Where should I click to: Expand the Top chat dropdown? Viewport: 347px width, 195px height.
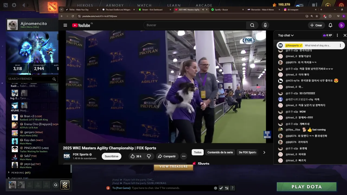click(286, 35)
